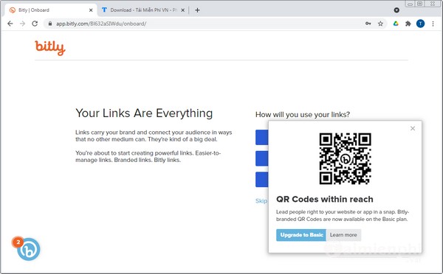Click the QR code image in popup
The image size is (443, 274).
coord(346,158)
